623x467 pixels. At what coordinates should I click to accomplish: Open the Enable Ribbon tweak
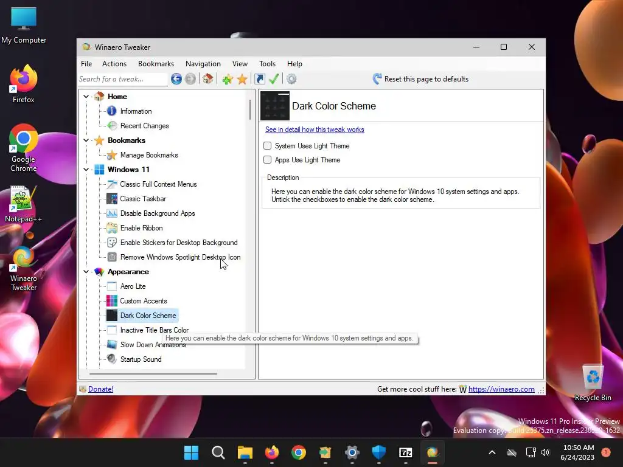(141, 228)
